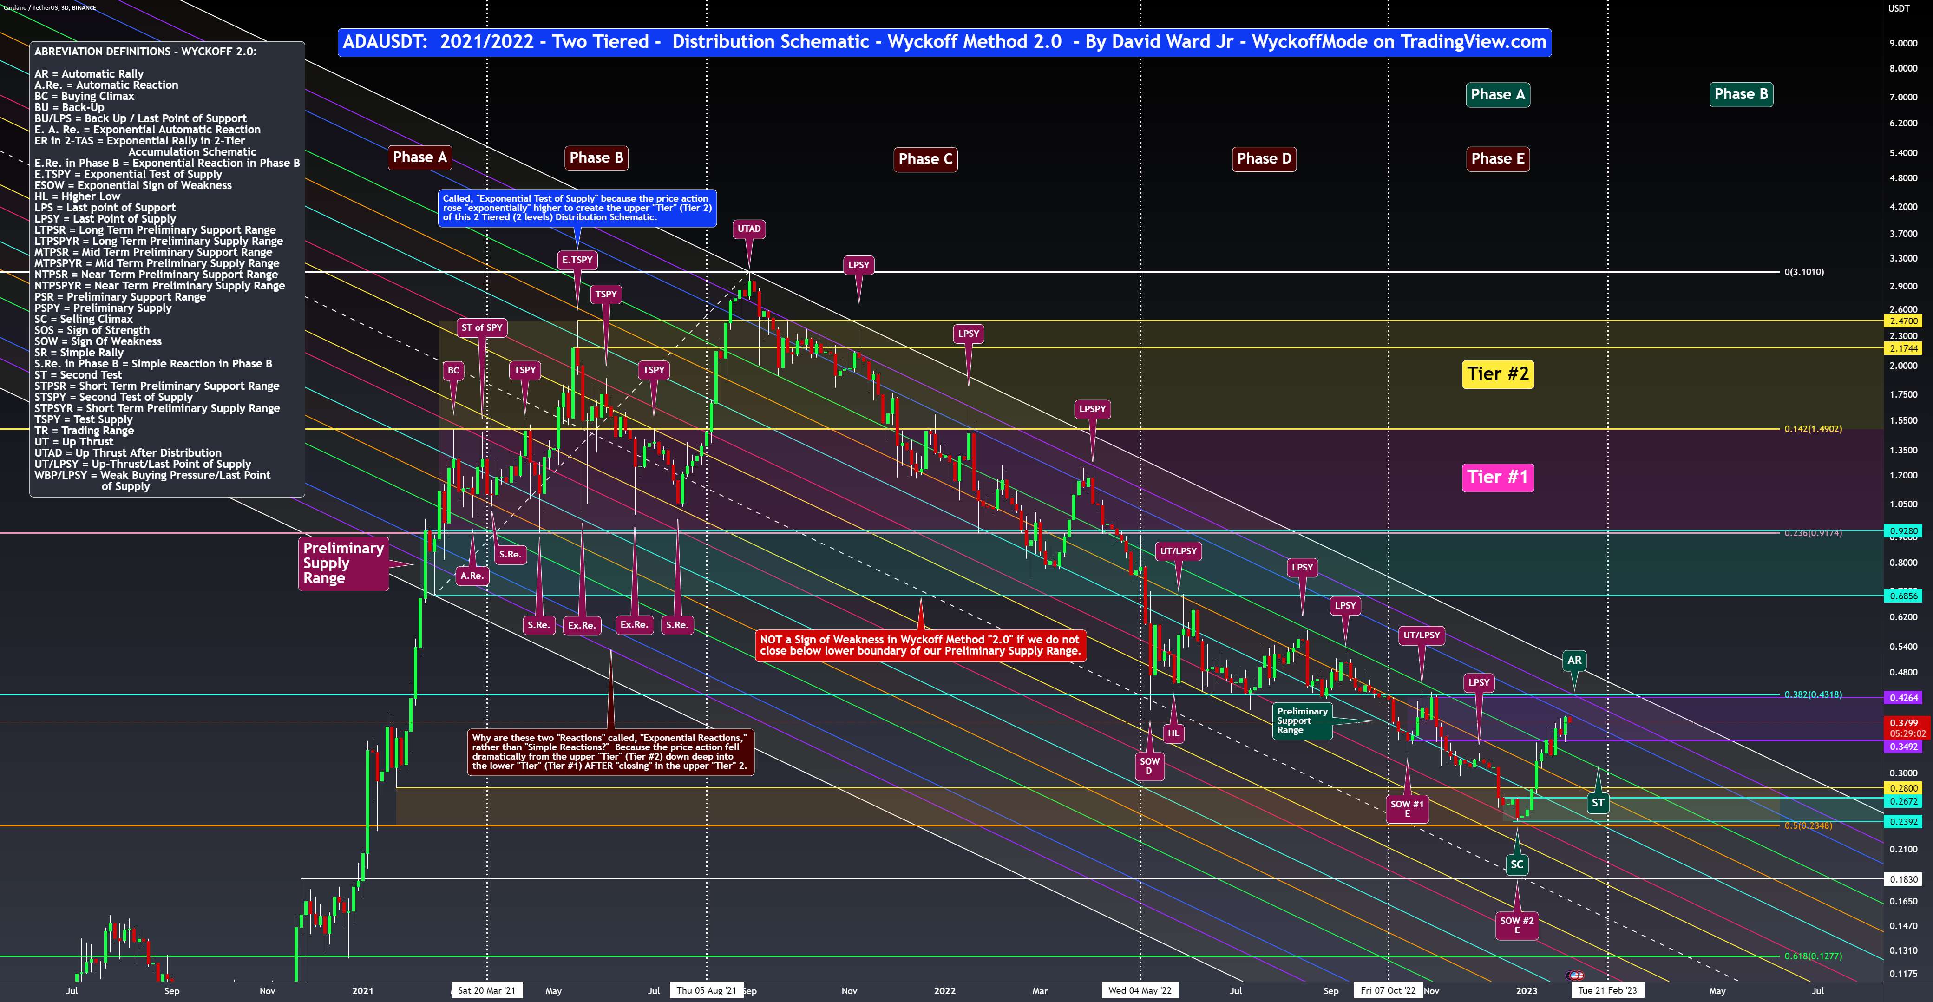Viewport: 1933px width, 1002px height.
Task: Open the Exponential Reactions explanation note
Action: [x=610, y=752]
